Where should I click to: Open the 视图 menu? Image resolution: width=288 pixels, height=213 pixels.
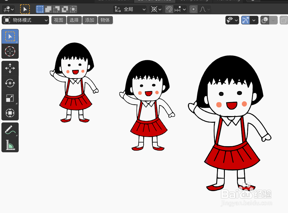(59, 20)
